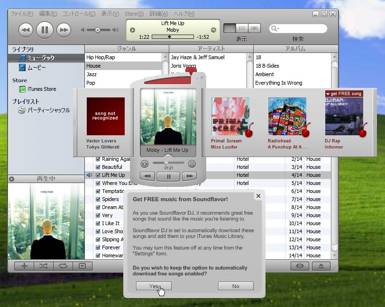Toggle the artwork viewer button
The height and width of the screenshot is (307, 385).
82,266
